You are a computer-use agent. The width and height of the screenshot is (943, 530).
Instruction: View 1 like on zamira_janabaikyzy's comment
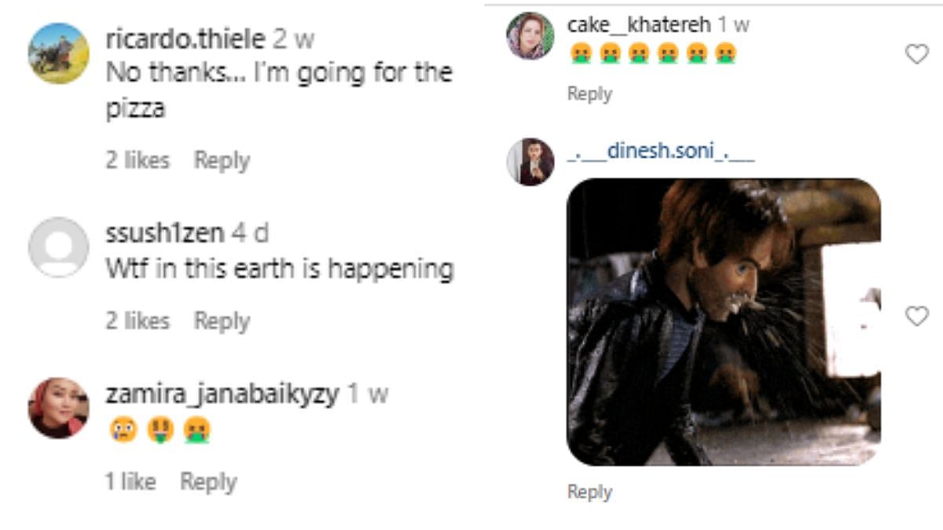130,481
